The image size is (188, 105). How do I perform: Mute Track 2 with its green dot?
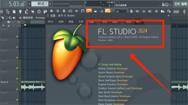click(x=17, y=47)
